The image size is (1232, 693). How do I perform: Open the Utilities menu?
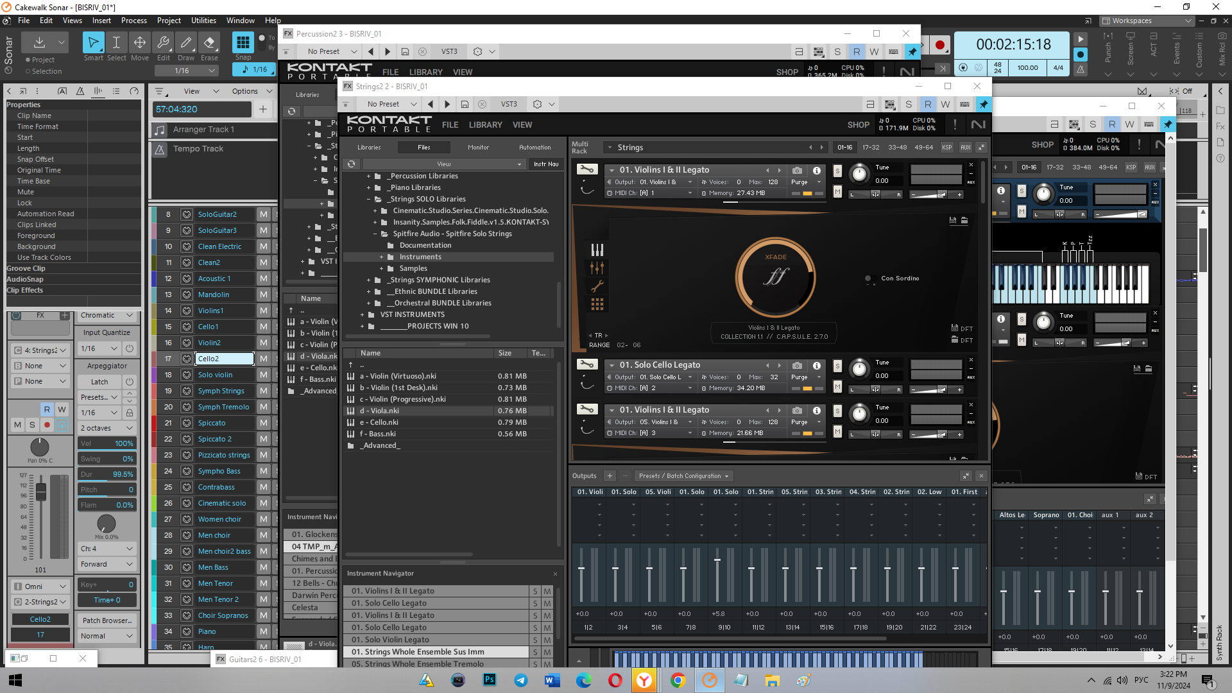click(x=203, y=21)
